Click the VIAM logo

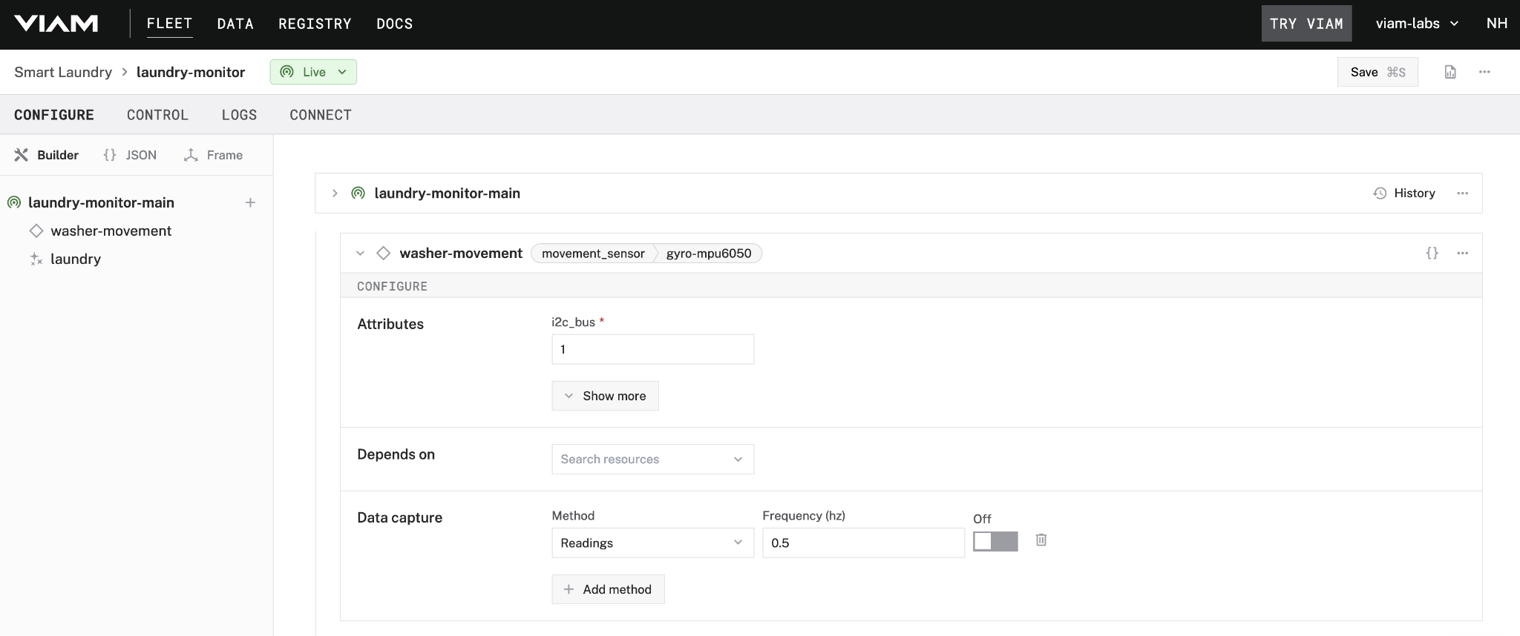click(x=56, y=24)
